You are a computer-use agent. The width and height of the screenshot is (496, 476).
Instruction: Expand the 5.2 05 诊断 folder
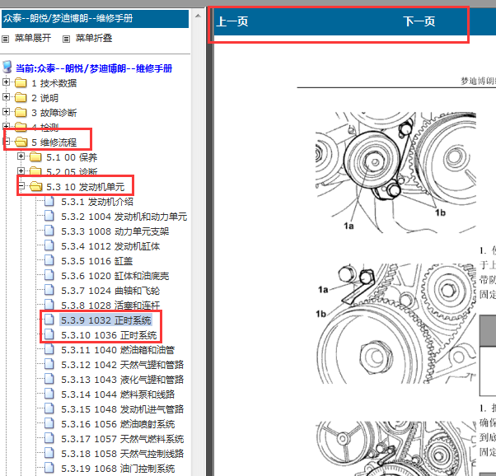[21, 170]
